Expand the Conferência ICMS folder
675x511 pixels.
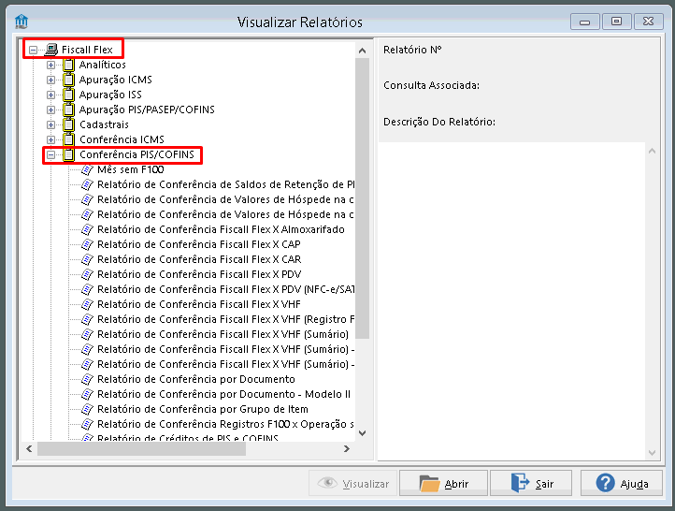click(x=50, y=140)
